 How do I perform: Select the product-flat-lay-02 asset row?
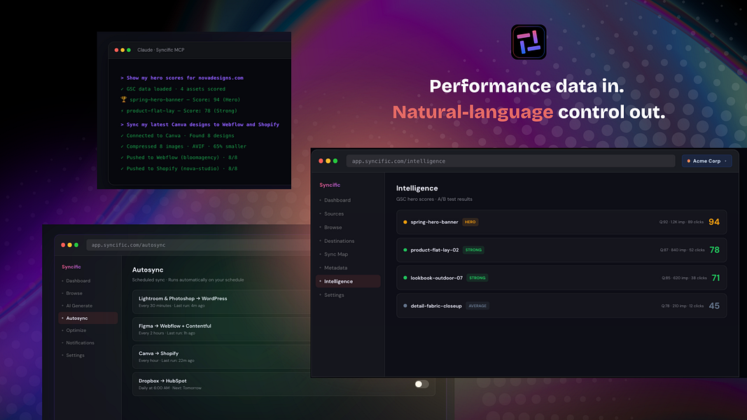click(561, 250)
